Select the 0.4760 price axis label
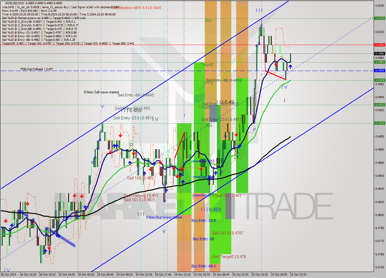Image resolution: width=386 pixels, height=278 pixels. point(379,254)
